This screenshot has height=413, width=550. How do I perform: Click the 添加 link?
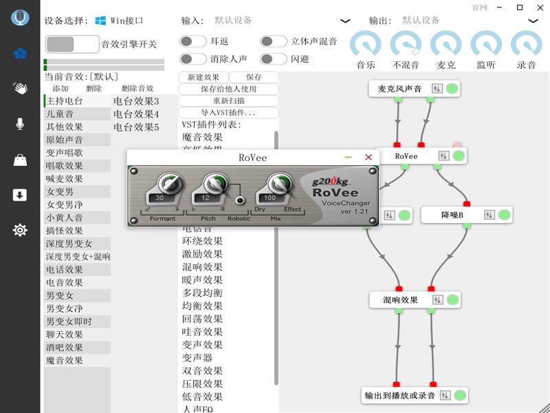pyautogui.click(x=60, y=89)
